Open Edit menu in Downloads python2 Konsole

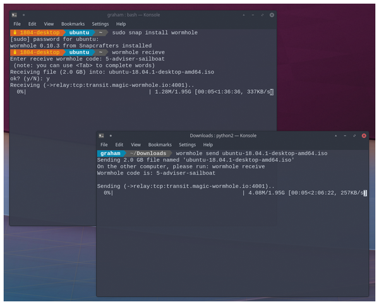pyautogui.click(x=119, y=145)
